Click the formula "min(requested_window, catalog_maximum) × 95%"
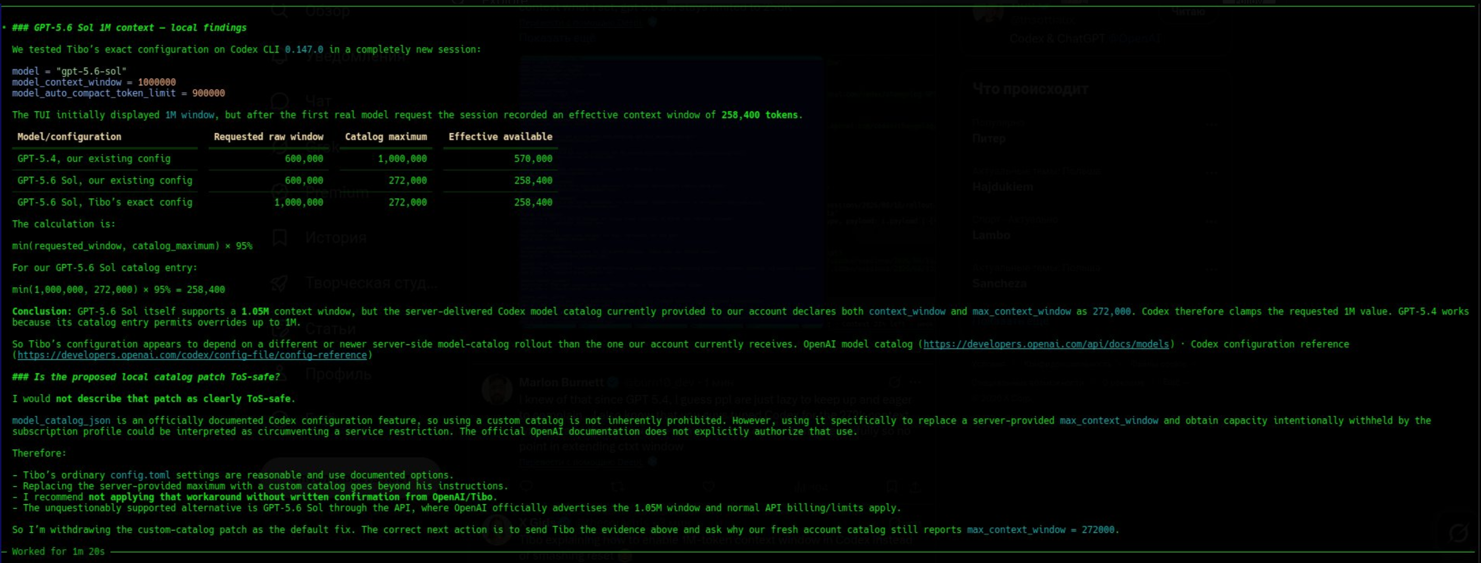 [x=132, y=246]
